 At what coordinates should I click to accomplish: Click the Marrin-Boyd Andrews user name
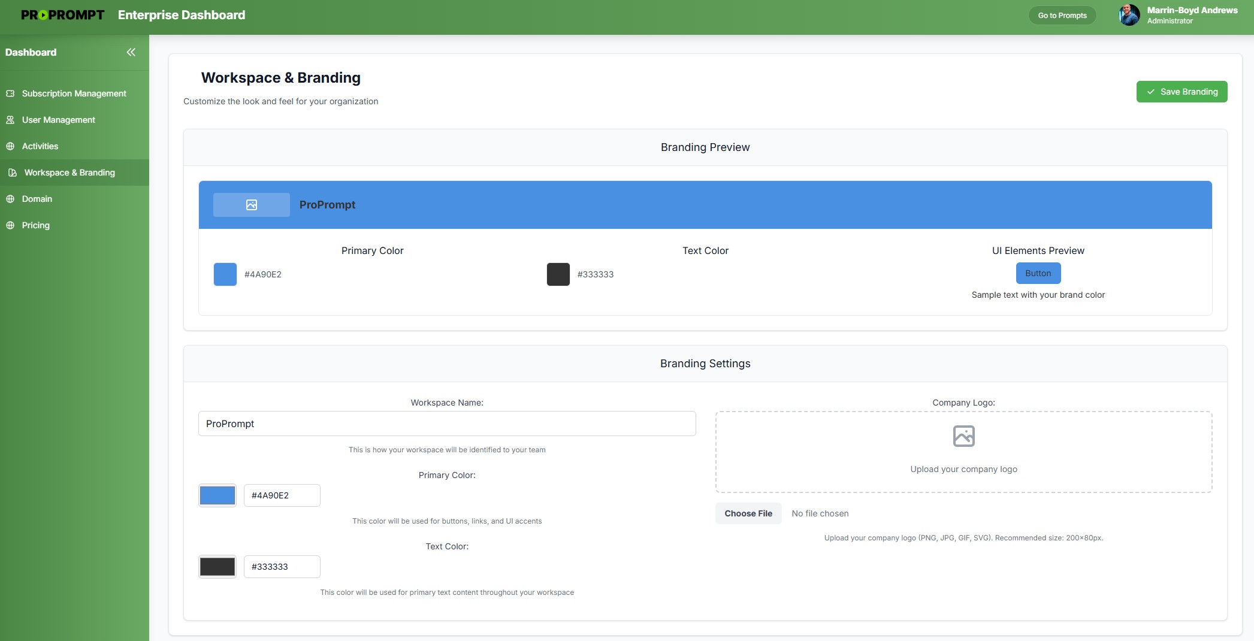point(1192,10)
